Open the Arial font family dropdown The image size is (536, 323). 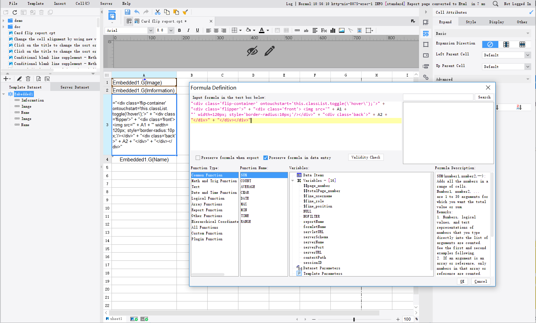(x=151, y=30)
